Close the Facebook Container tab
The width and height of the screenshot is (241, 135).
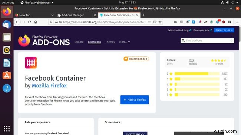pyautogui.click(x=137, y=15)
